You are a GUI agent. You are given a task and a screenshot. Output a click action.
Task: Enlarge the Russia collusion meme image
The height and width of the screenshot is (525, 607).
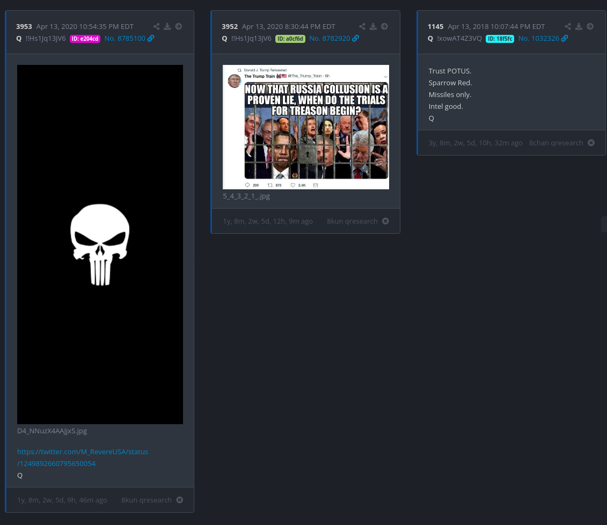tap(306, 127)
